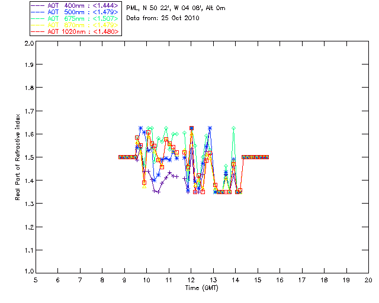379x303 pixels.
Task: Click y-axis value 1.0
Action: tap(29, 271)
